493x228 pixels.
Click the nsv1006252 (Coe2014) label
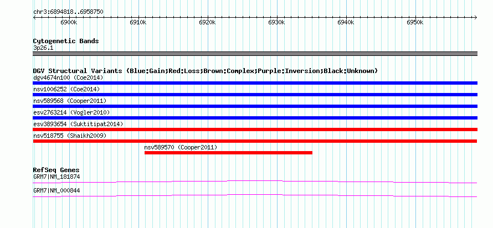[x=66, y=89]
